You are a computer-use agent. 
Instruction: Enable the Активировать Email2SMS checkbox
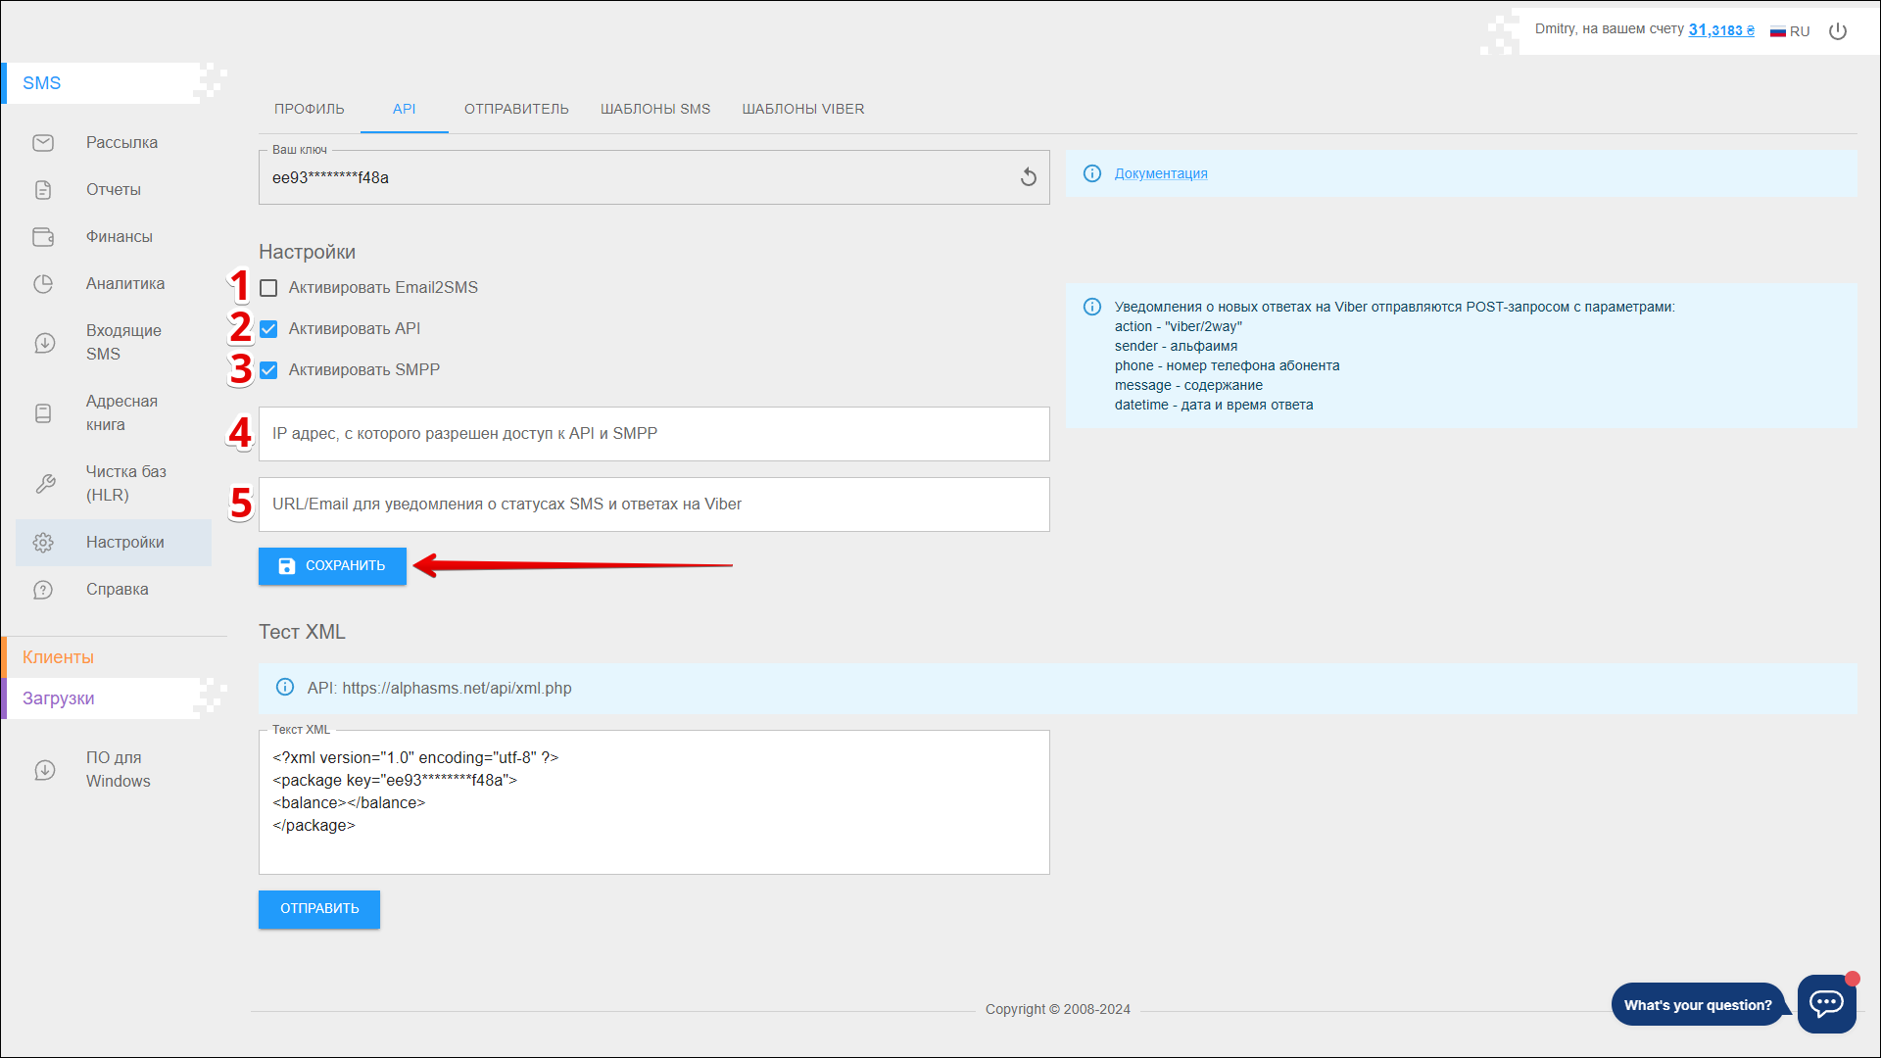pyautogui.click(x=268, y=288)
